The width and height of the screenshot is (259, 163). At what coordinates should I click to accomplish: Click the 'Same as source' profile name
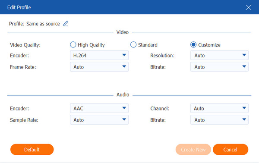(43, 24)
